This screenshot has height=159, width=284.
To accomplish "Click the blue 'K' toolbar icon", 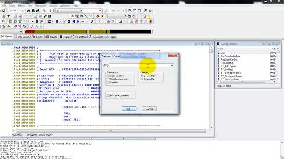I will (78, 21).
